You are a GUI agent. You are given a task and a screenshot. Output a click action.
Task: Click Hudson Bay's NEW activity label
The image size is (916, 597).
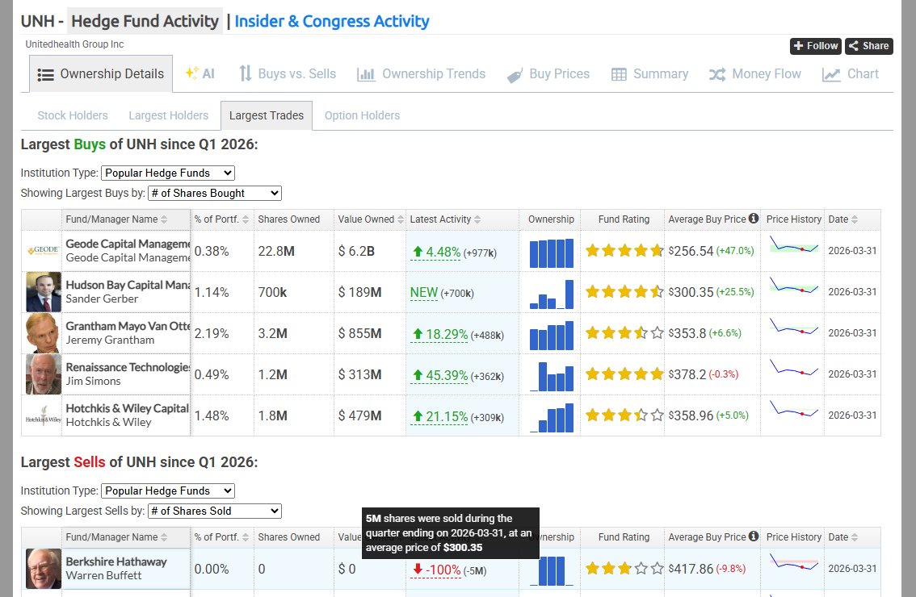pos(423,292)
